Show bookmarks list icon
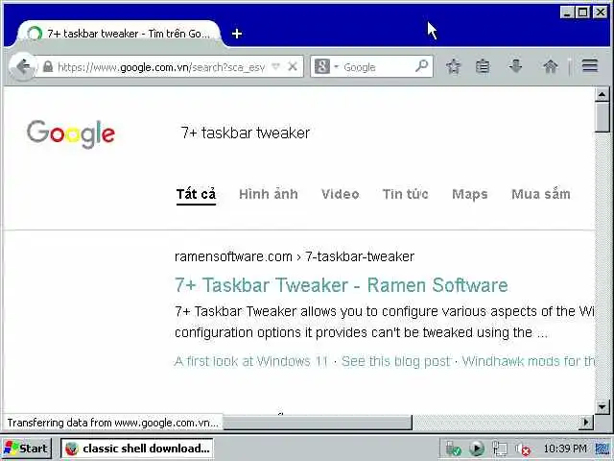The image size is (614, 461). (483, 66)
